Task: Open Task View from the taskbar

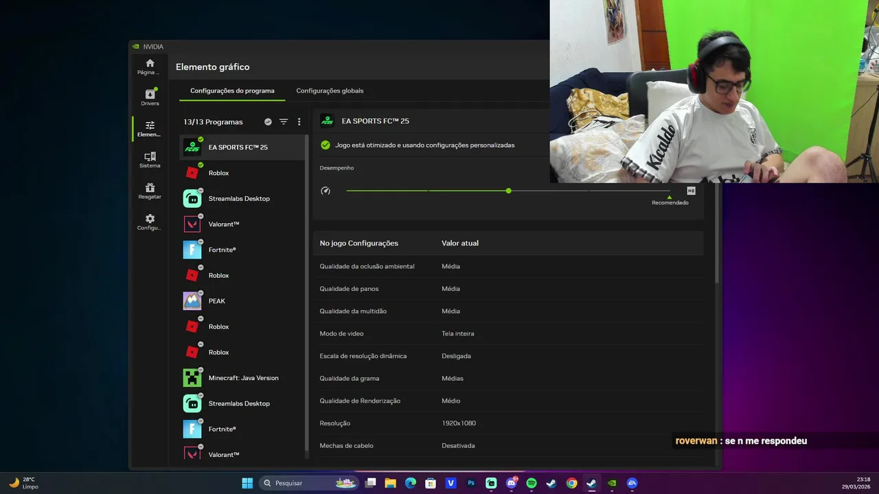Action: 370,483
